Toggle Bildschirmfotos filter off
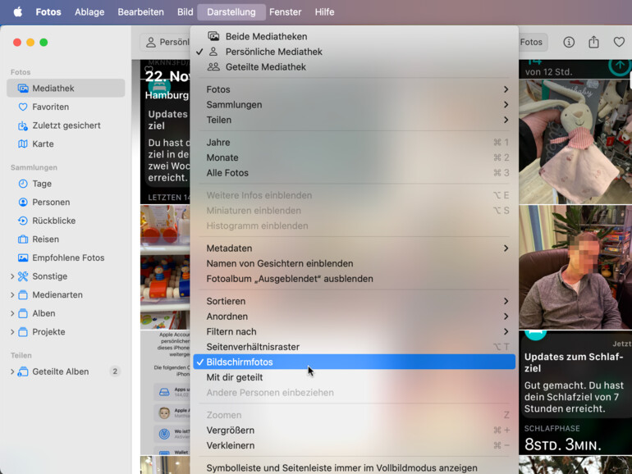The image size is (632, 474). click(x=355, y=362)
